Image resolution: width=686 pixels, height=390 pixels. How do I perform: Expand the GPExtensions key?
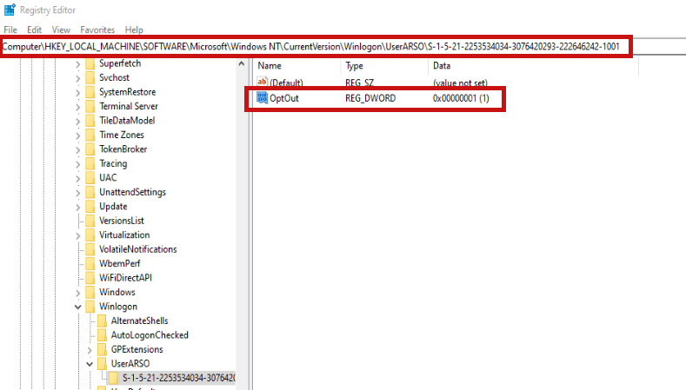tap(90, 350)
